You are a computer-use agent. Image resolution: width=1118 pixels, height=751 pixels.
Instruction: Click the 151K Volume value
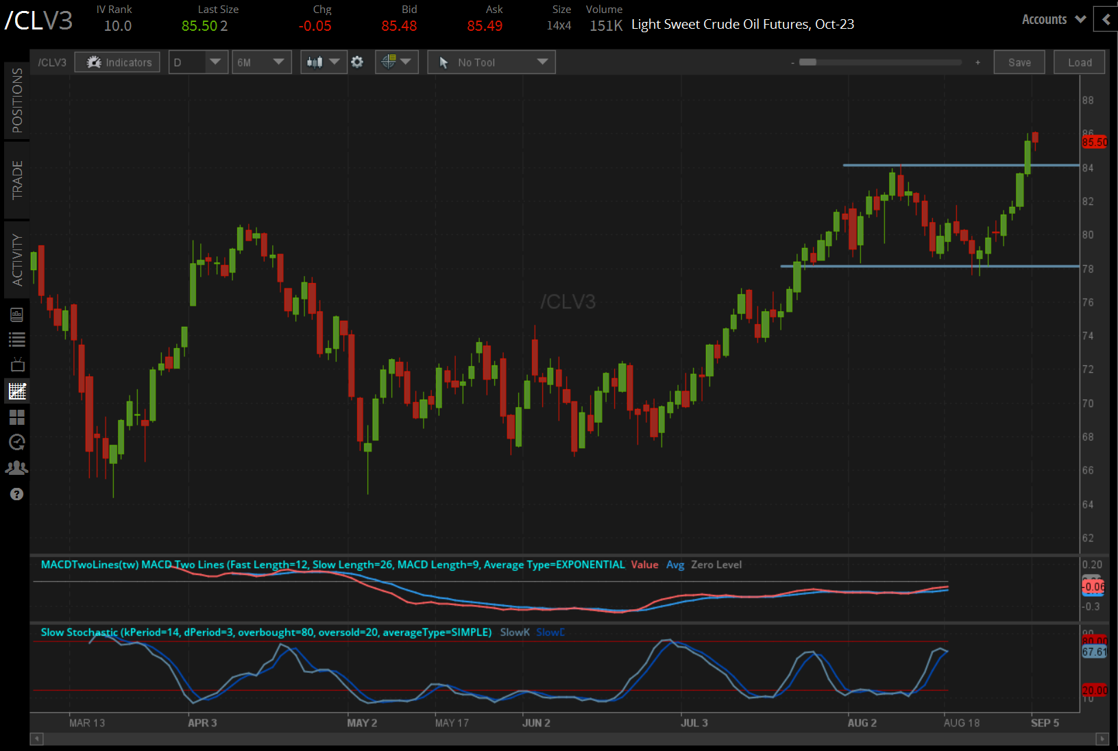[x=606, y=26]
